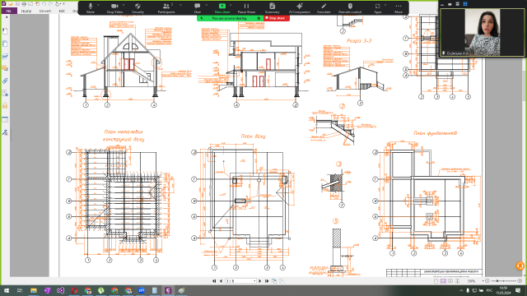This screenshot has width=527, height=296.
Task: Open the File menu tab
Action: (x=9, y=11)
